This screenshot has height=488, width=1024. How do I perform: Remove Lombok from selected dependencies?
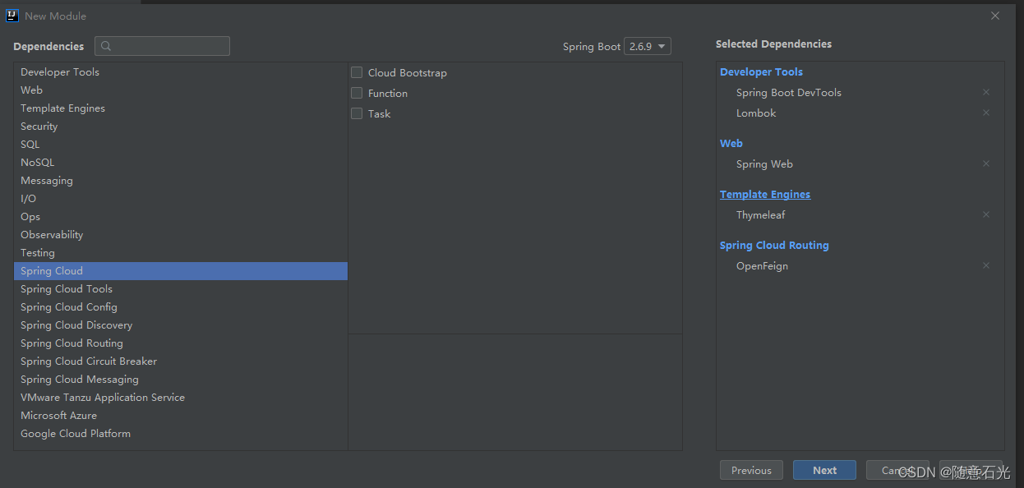[986, 113]
